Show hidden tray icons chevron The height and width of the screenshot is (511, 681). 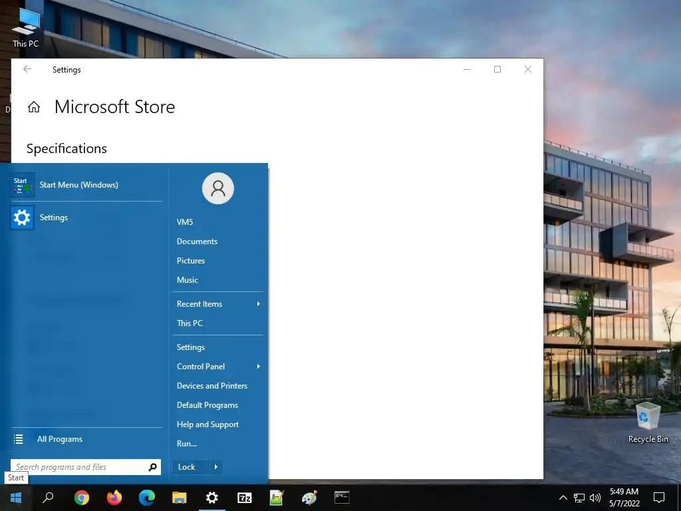pyautogui.click(x=563, y=498)
